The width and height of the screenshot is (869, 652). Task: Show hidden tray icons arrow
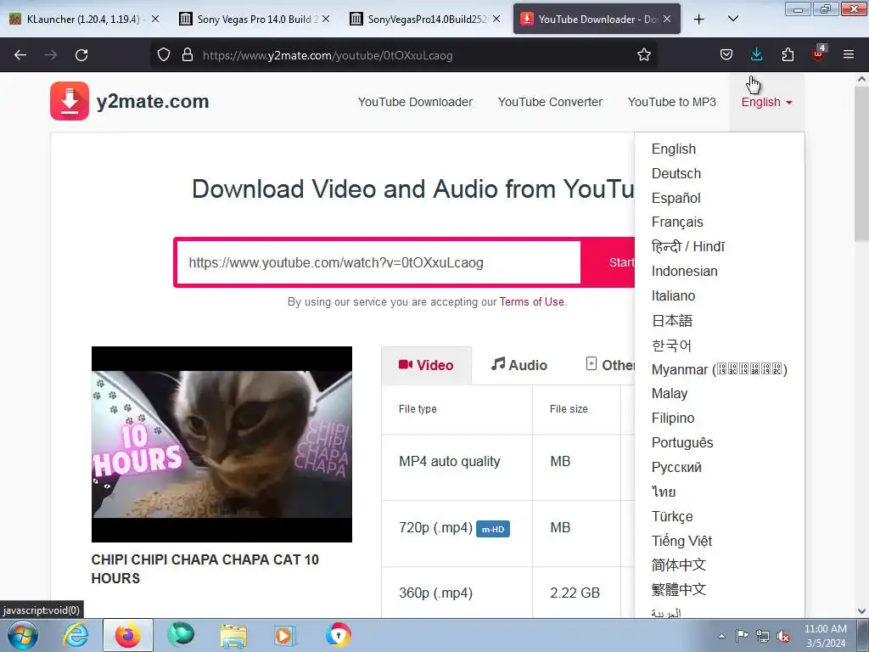point(721,636)
